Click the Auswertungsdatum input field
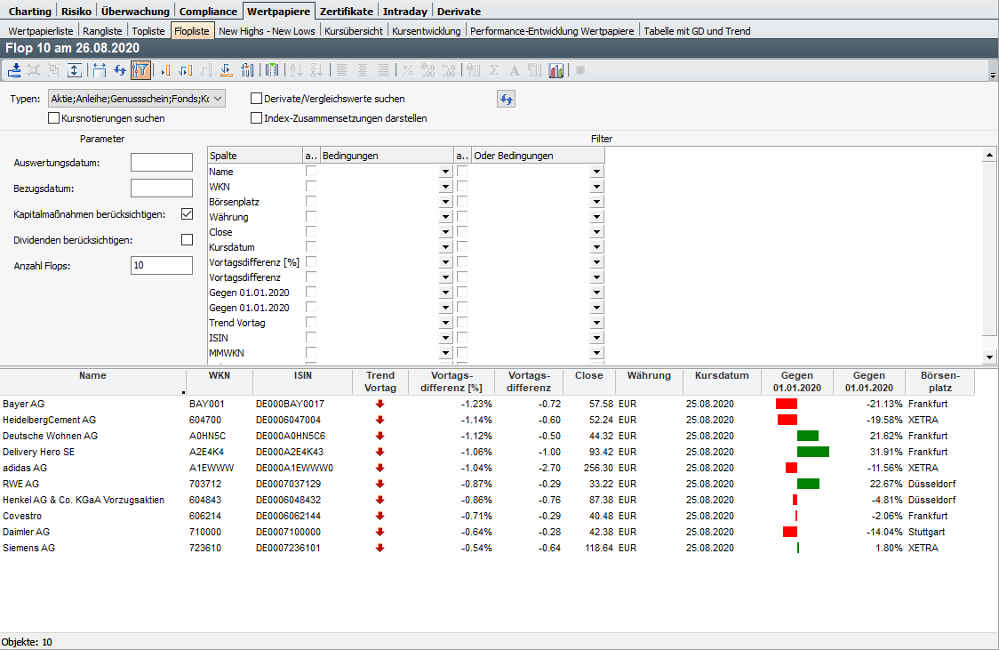This screenshot has width=999, height=650. point(161,163)
